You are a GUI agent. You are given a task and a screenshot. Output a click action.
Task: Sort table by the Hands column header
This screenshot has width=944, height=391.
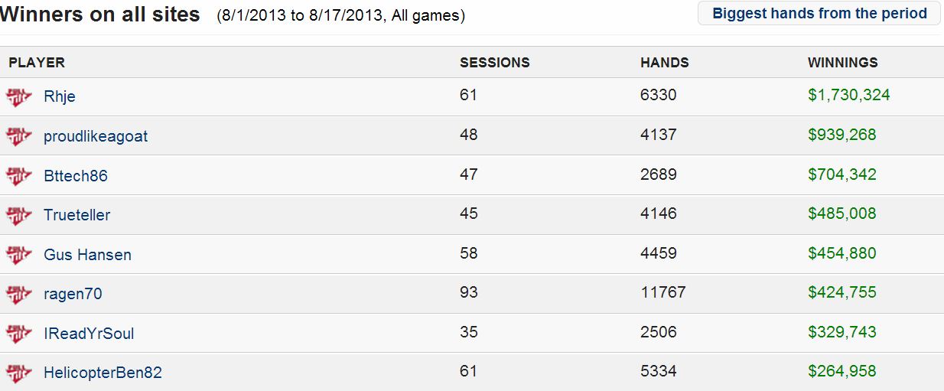point(664,63)
